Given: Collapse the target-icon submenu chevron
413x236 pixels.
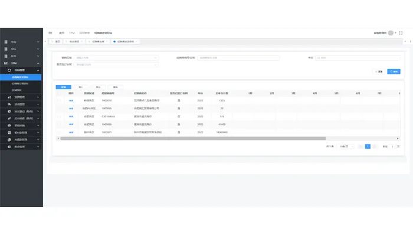Looking at the screenshot, I should [38, 70].
